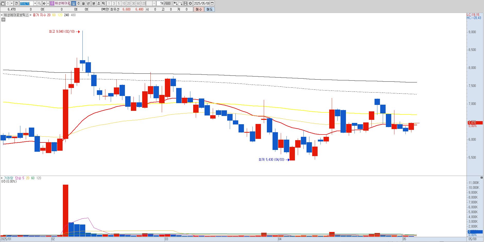Switch to the minute 분 period

[94, 3]
